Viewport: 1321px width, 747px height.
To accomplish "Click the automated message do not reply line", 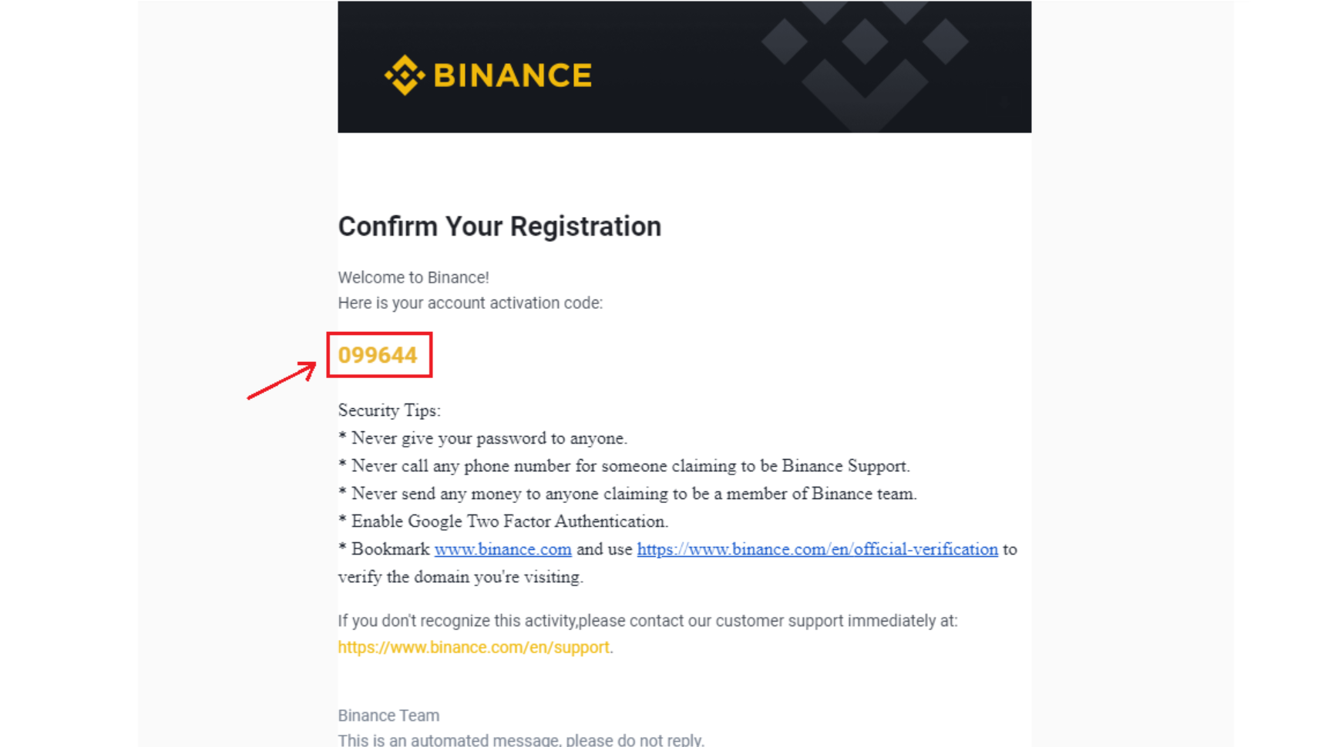I will point(521,740).
